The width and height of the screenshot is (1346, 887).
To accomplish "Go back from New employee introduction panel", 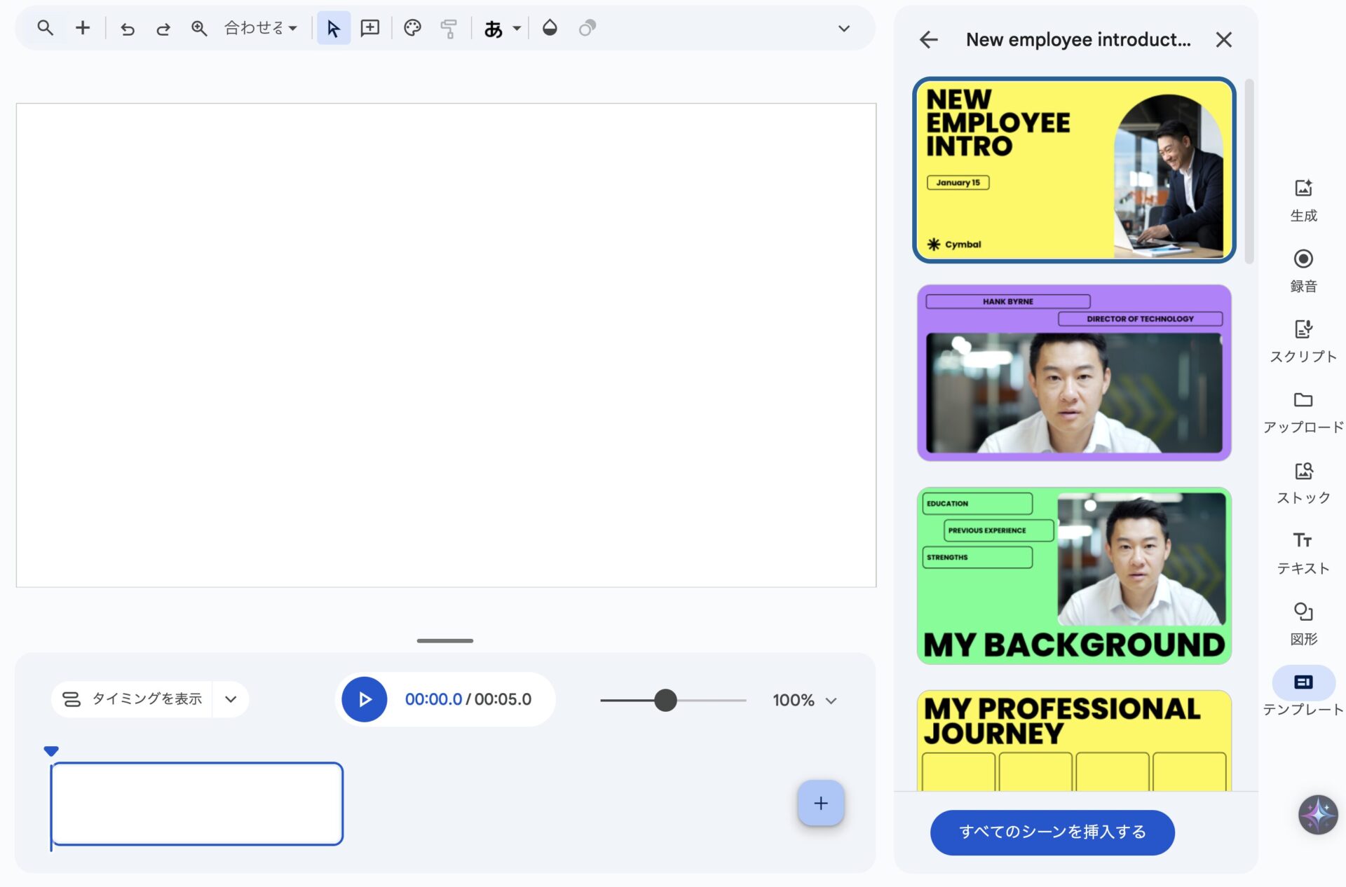I will pyautogui.click(x=929, y=40).
